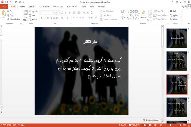Select slide 1 thumbnail
This screenshot has width=191, height=127.
click(x=177, y=38)
